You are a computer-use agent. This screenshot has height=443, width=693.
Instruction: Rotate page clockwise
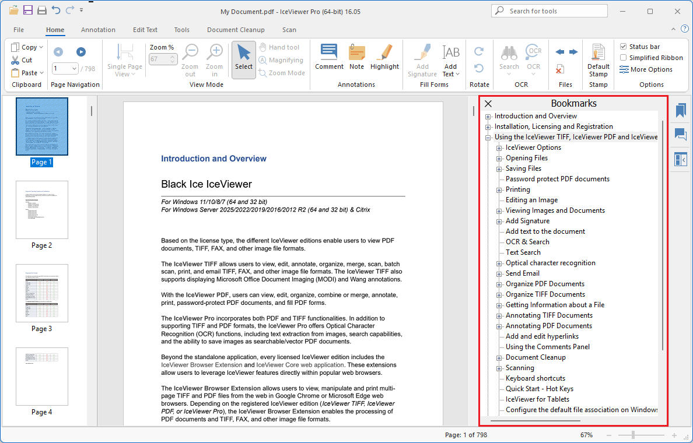pyautogui.click(x=479, y=52)
